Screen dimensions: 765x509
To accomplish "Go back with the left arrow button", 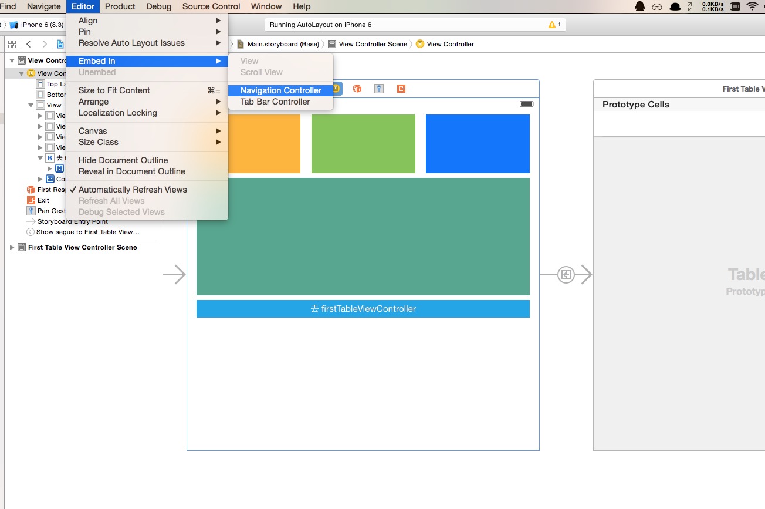I will click(x=28, y=44).
